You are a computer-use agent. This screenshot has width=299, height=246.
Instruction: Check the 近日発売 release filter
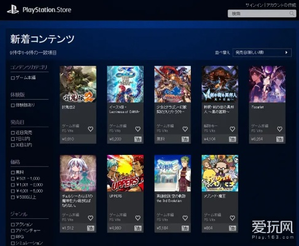click(13, 133)
